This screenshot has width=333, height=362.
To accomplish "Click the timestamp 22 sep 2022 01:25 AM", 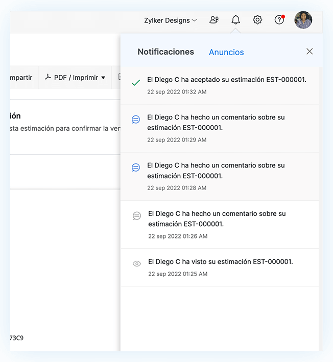I will pos(178,274).
